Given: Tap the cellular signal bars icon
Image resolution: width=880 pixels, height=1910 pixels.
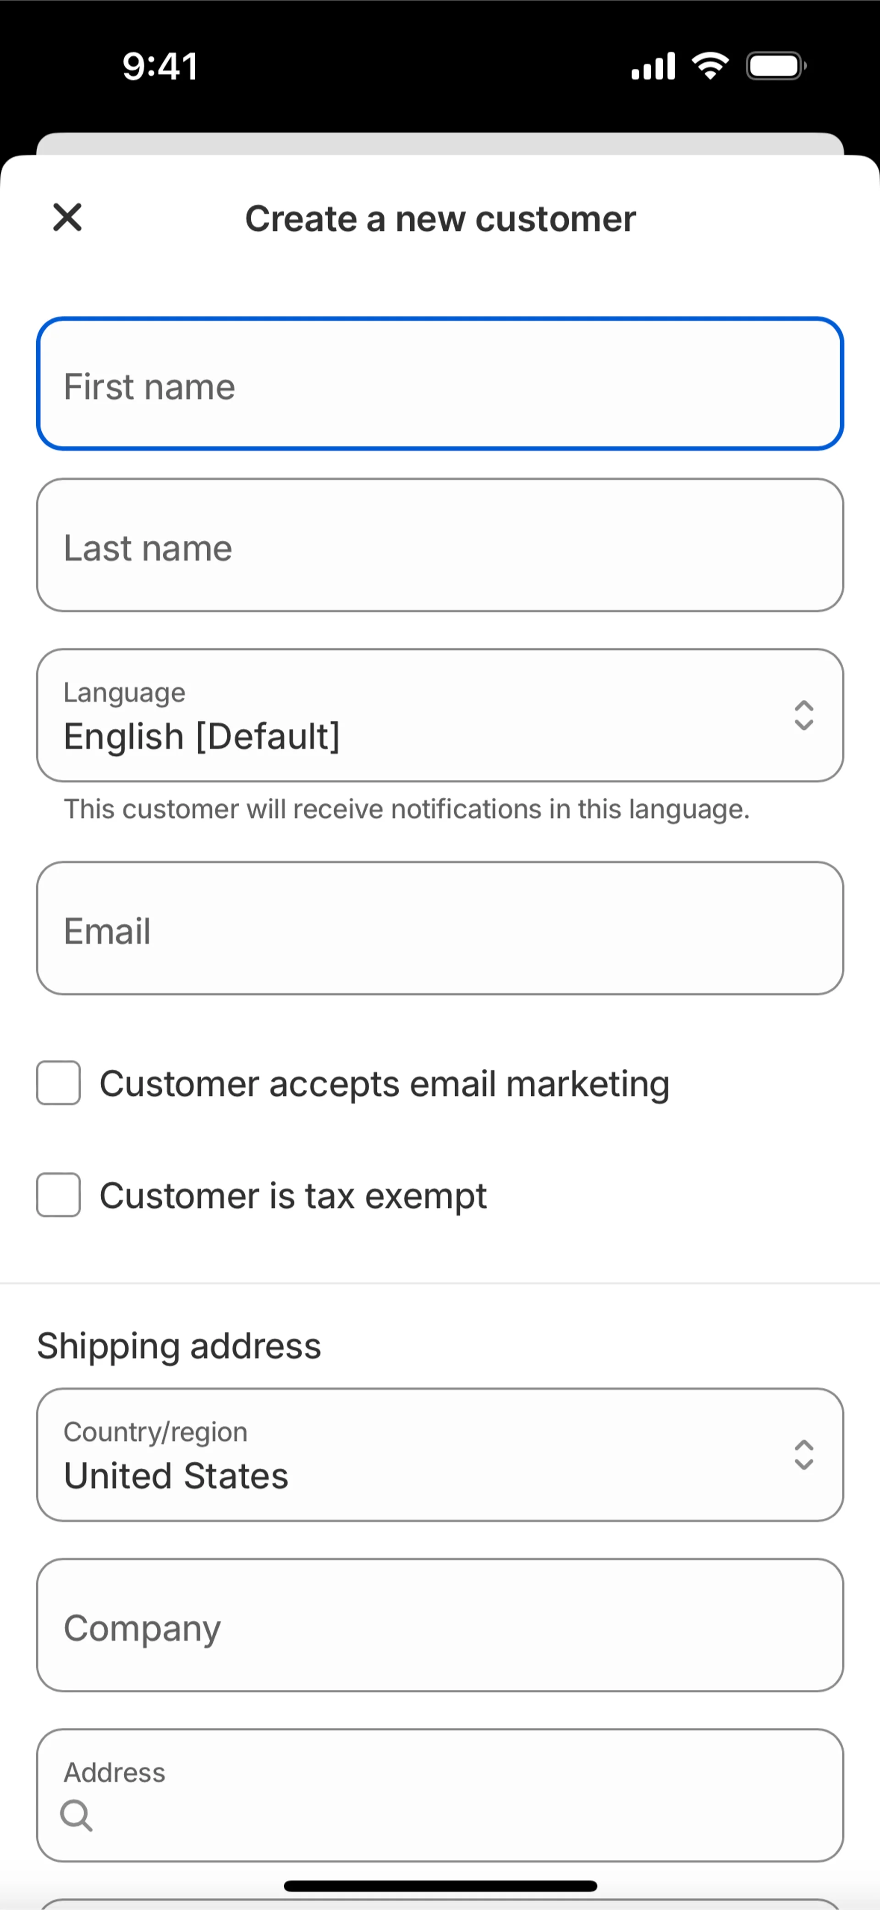Looking at the screenshot, I should 653,66.
